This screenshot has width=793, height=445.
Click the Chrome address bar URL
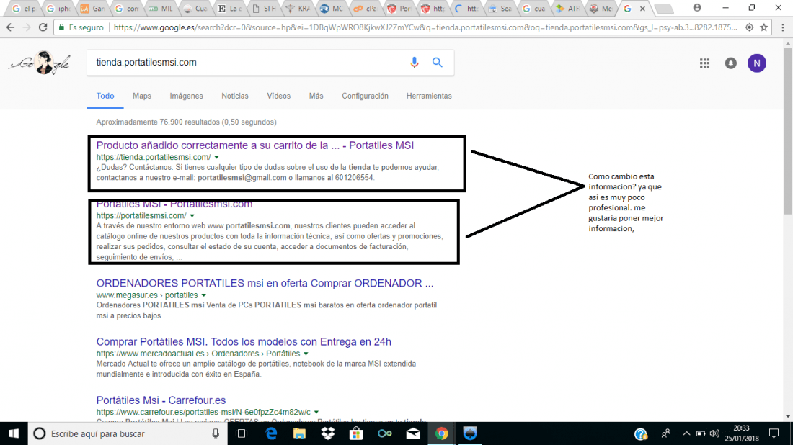(x=425, y=27)
